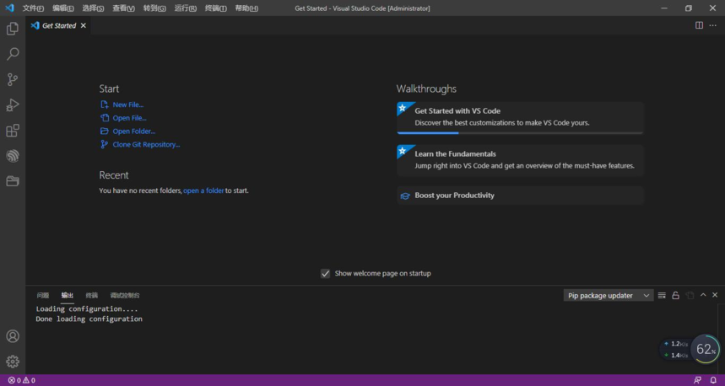Open the Manage gear icon
Image resolution: width=725 pixels, height=386 pixels.
(x=13, y=362)
